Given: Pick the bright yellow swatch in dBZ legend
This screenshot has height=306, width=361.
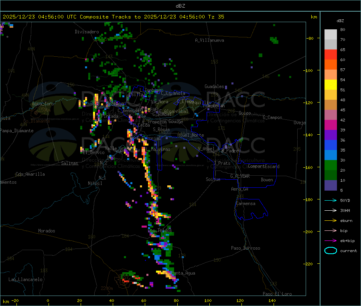Looking at the screenshot, I should tap(331, 85).
